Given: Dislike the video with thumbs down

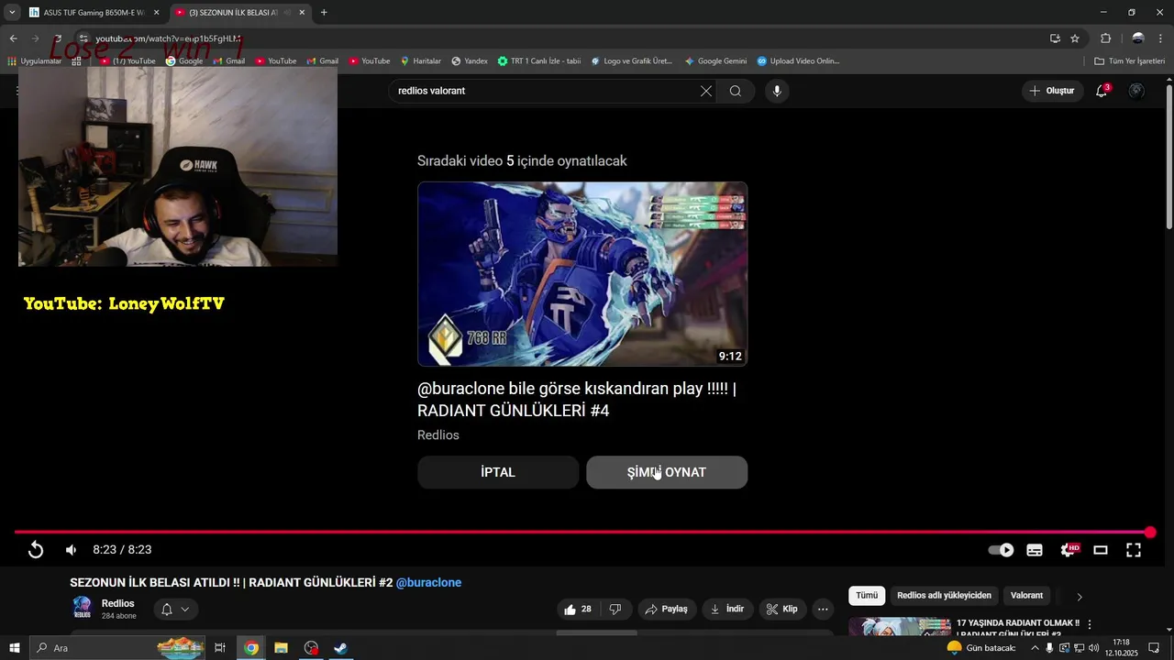Looking at the screenshot, I should pyautogui.click(x=615, y=609).
